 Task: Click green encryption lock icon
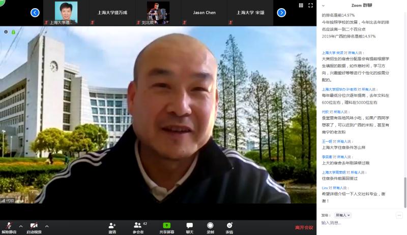coord(13,31)
